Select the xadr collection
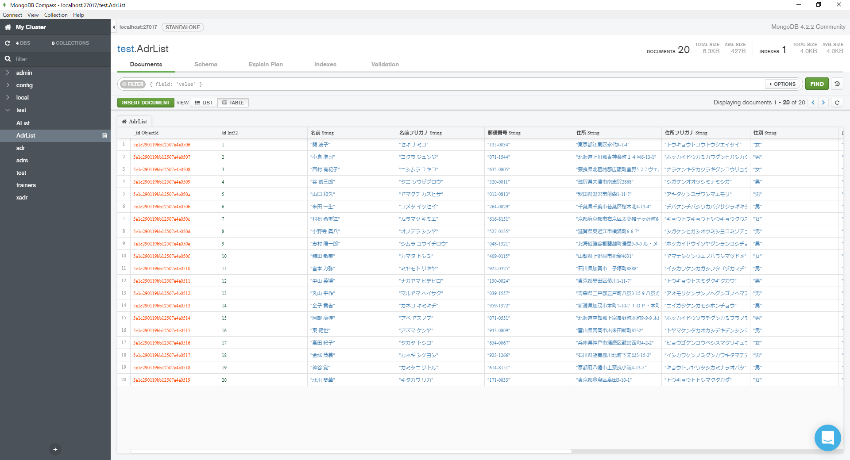Viewport: 850px width, 460px height. coord(22,197)
